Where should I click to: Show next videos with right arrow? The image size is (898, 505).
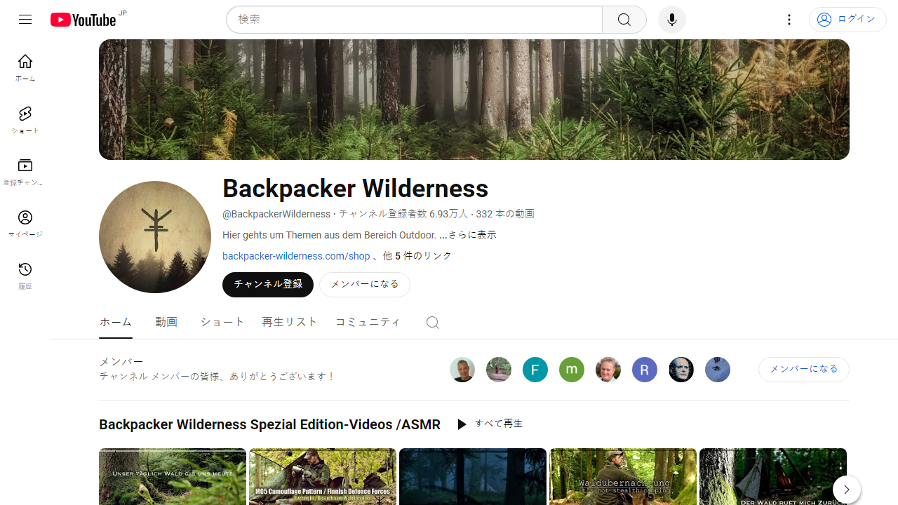click(x=847, y=490)
